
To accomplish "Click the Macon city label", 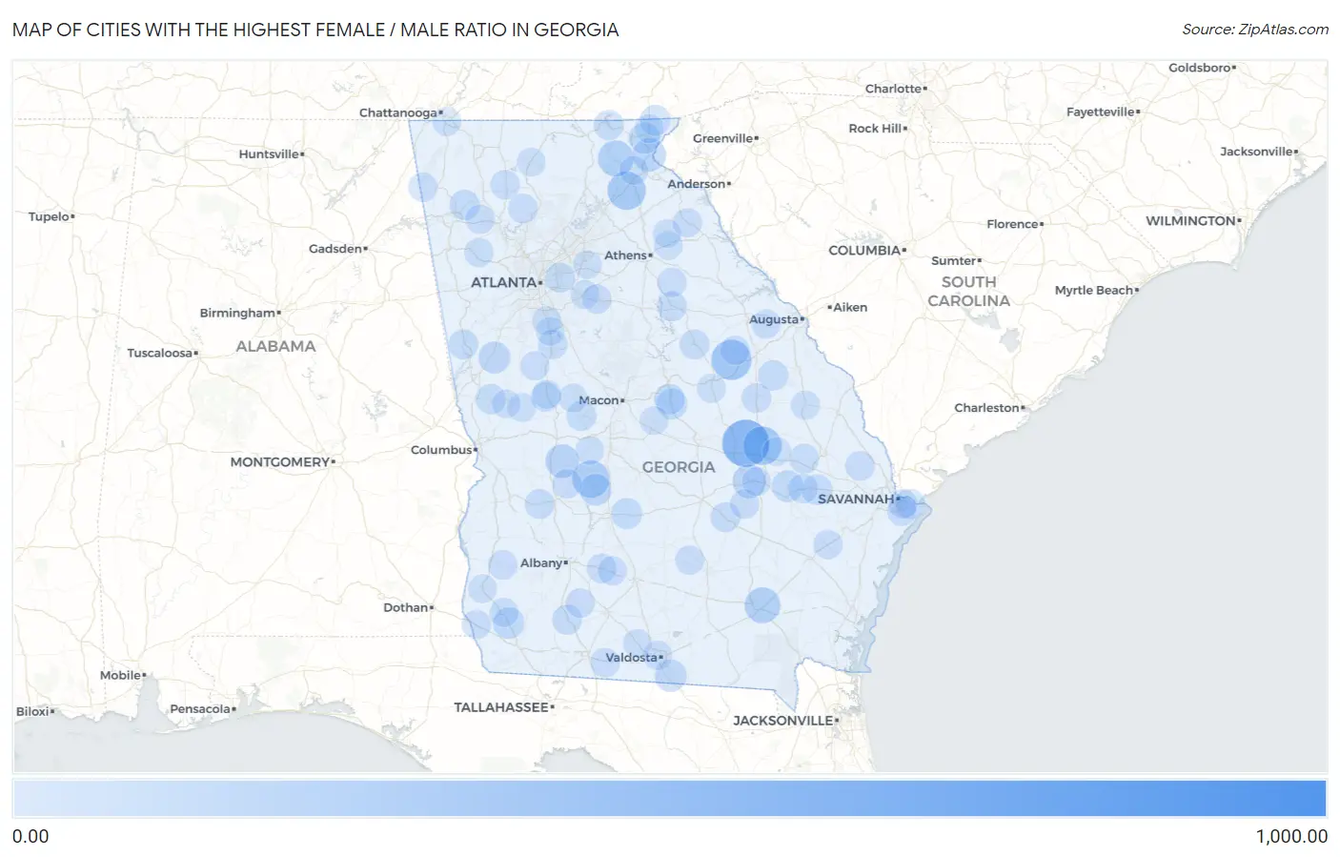I will pos(599,400).
